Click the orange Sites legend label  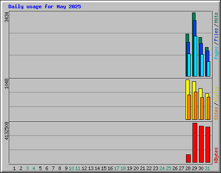point(216,113)
